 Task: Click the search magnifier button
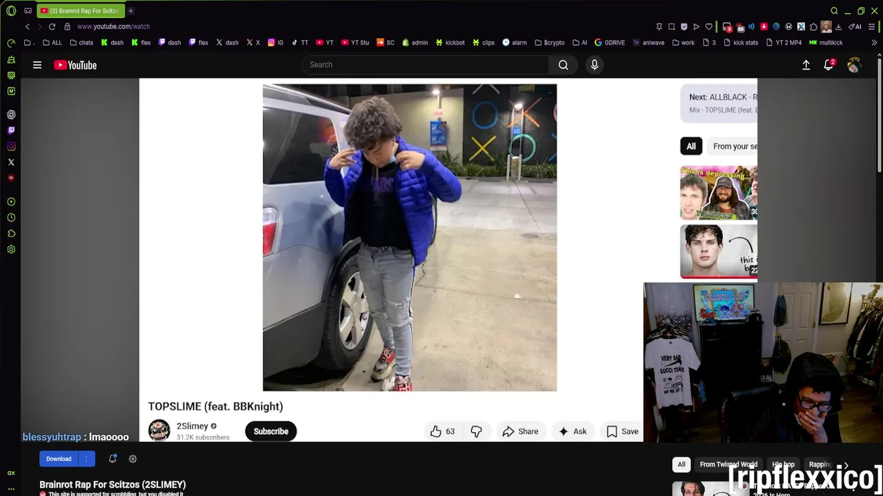pyautogui.click(x=564, y=65)
